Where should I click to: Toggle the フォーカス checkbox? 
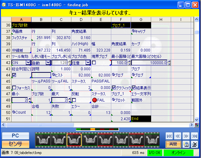tap(14, 87)
